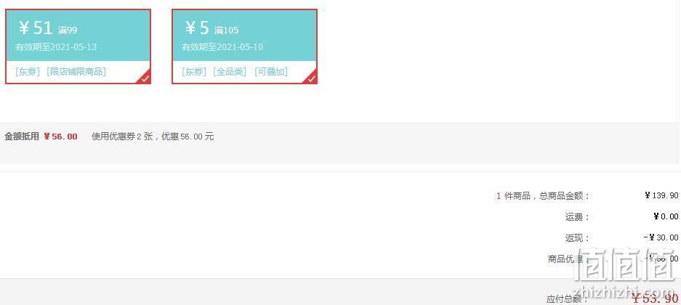Deselect the ¥5 满105 coupon card
This screenshot has height=305, width=681.
244,46
